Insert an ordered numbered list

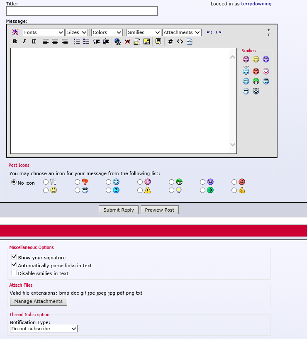(76, 41)
